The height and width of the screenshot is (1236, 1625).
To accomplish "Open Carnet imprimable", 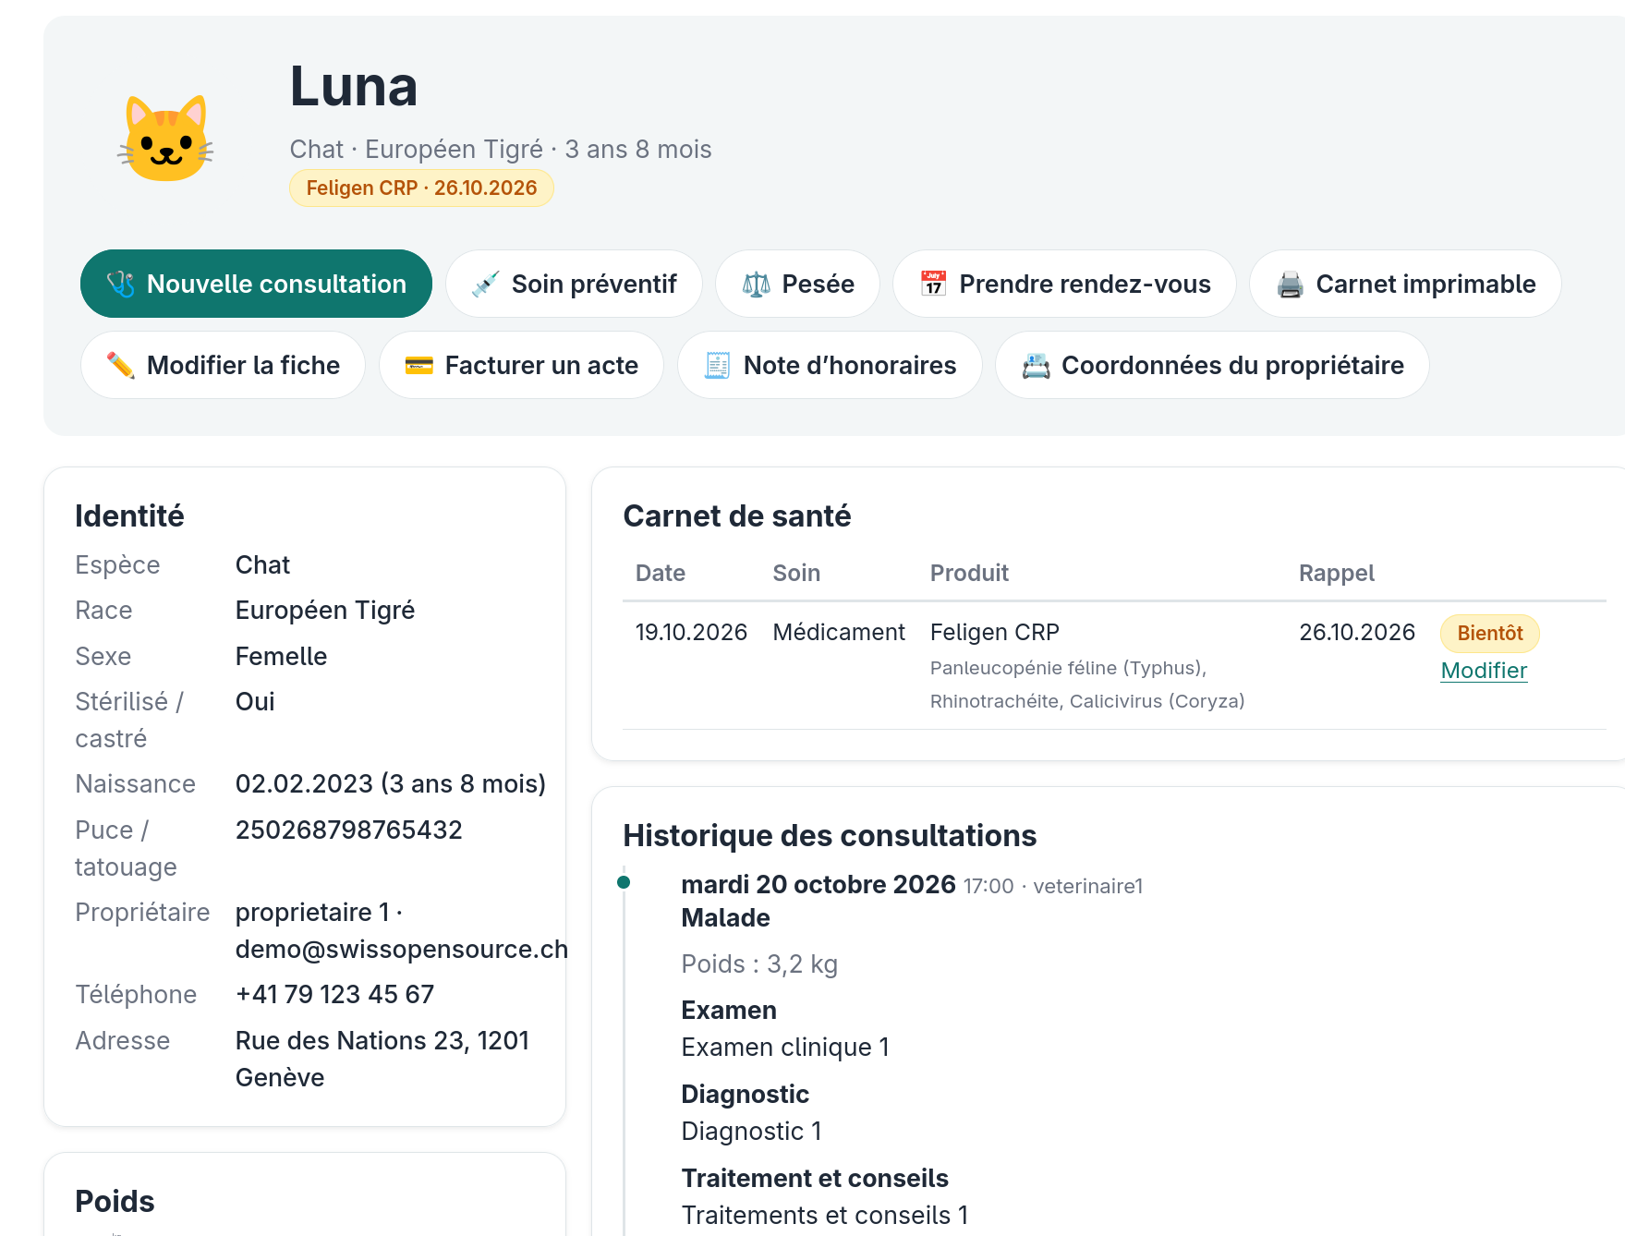I will (x=1405, y=284).
